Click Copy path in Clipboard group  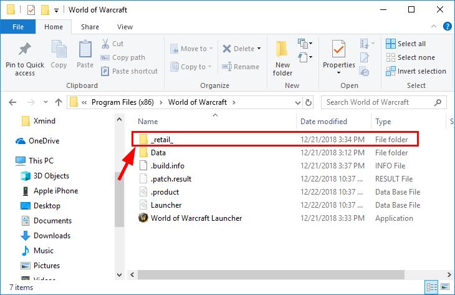(123, 57)
